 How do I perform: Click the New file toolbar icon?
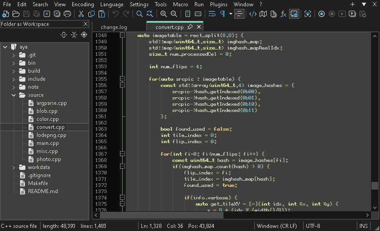[5, 14]
